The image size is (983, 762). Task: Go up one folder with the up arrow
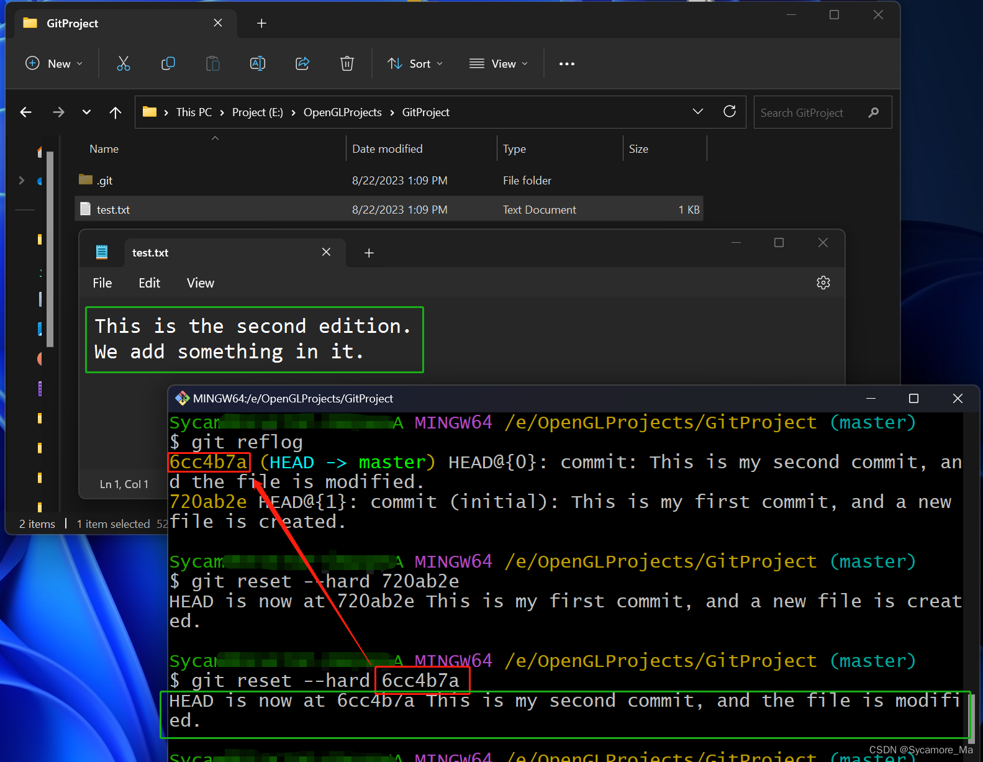(x=116, y=112)
